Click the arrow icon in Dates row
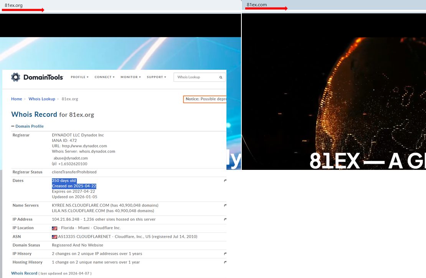This screenshot has width=426, height=278. [x=225, y=181]
